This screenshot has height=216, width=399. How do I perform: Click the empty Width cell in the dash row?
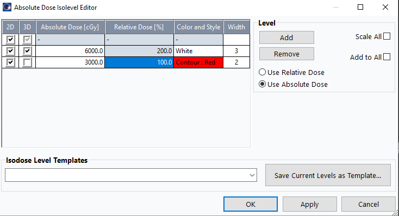click(x=236, y=40)
